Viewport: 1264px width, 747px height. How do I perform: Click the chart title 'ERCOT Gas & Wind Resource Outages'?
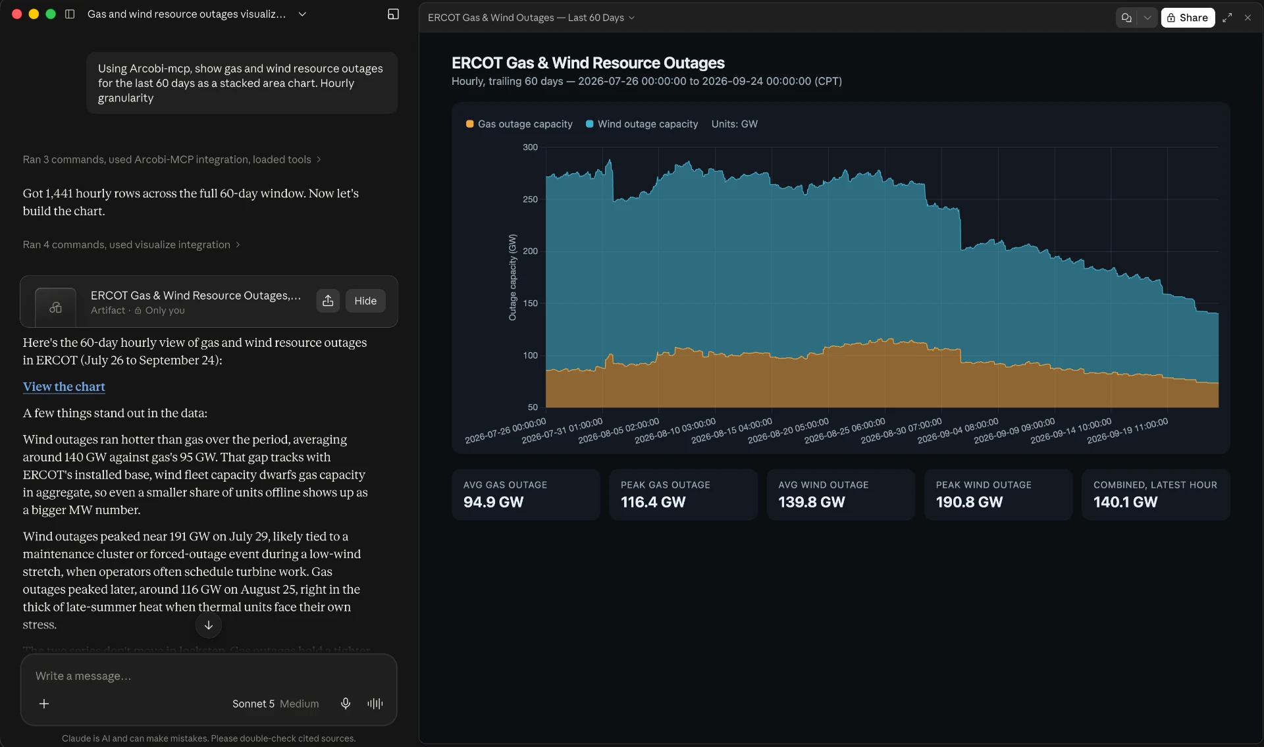coord(588,63)
